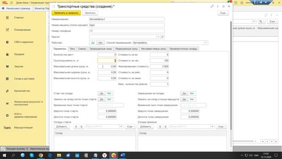This screenshot has width=282, height=159.
Task: Open Еще menu in background list window
Action: (x=273, y=22)
